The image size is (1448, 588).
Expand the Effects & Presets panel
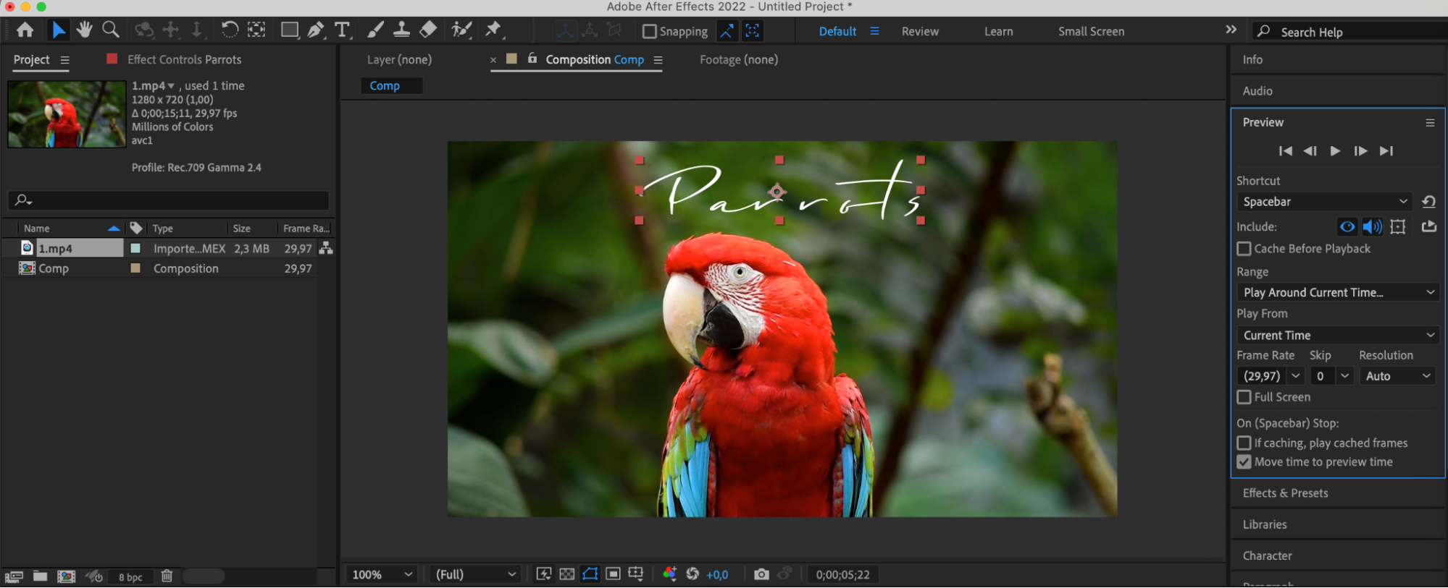[x=1285, y=493]
